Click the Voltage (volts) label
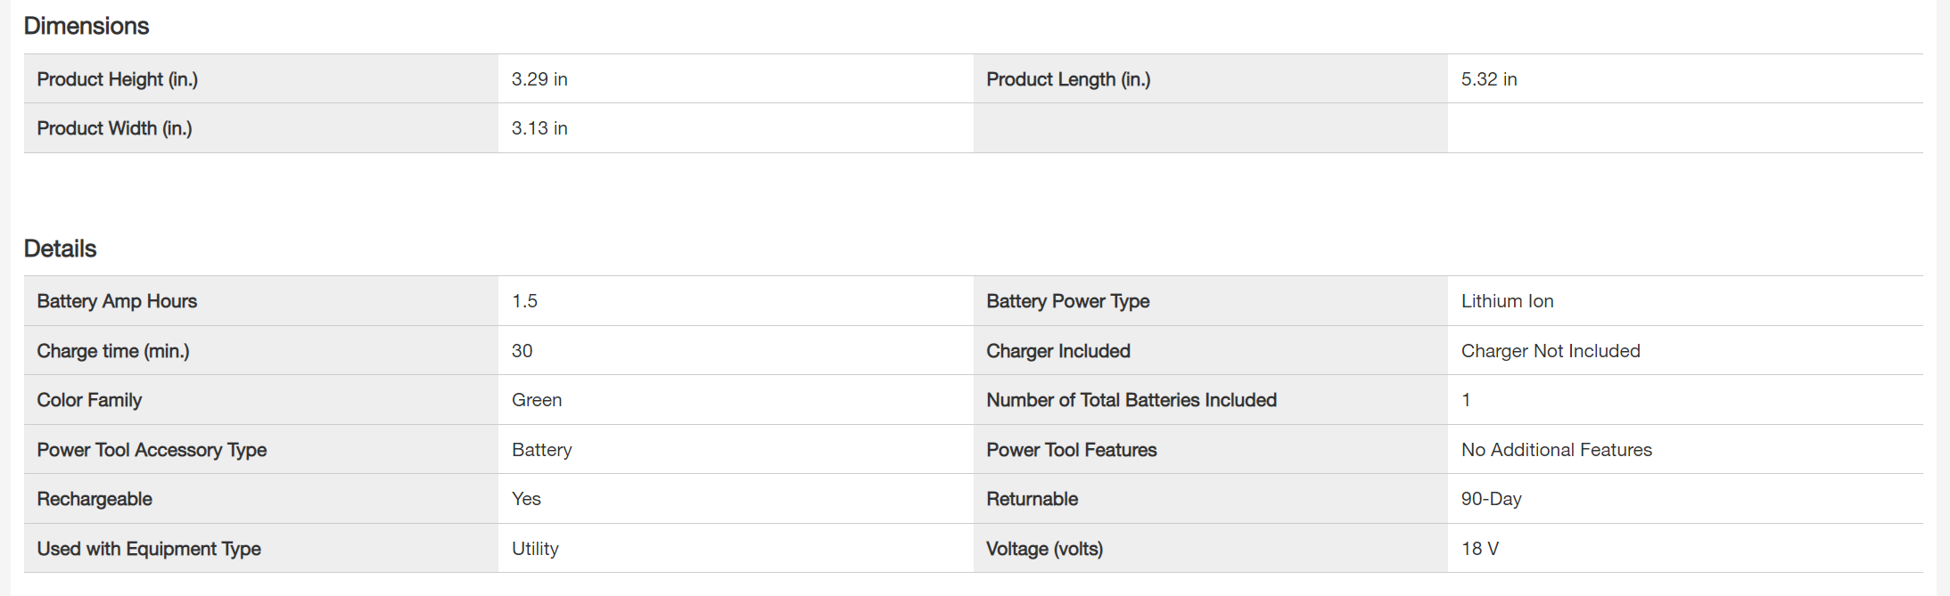Viewport: 1950px width, 596px height. [1044, 549]
